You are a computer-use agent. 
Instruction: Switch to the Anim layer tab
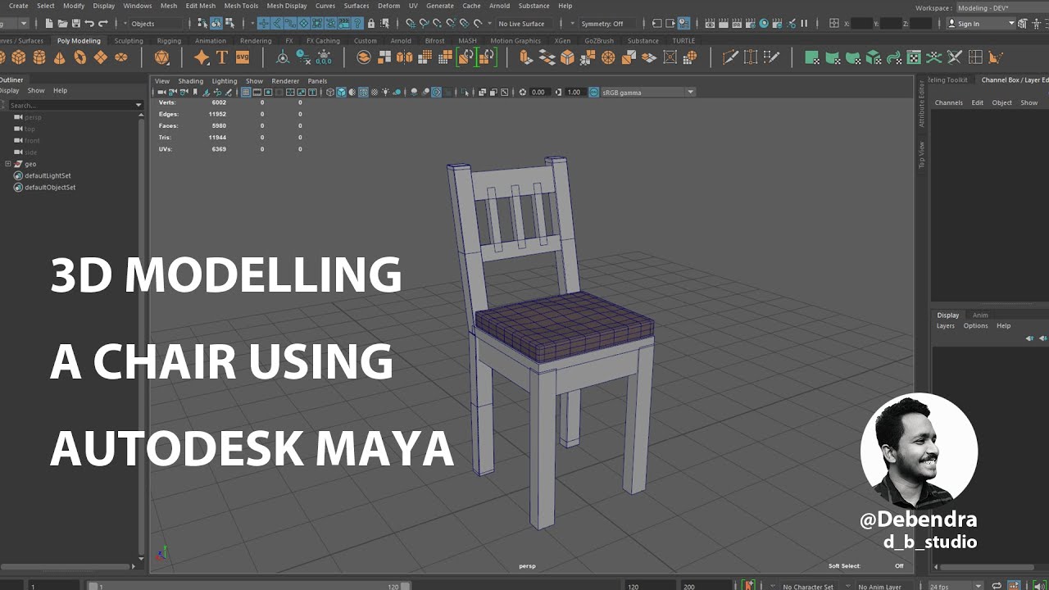coord(980,315)
